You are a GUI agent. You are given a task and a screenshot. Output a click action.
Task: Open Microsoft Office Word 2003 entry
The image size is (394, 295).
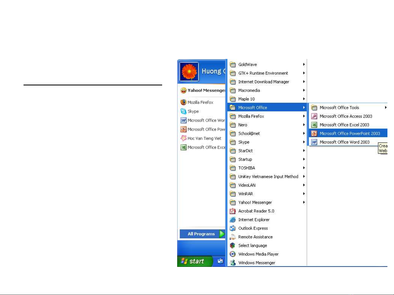[344, 142]
